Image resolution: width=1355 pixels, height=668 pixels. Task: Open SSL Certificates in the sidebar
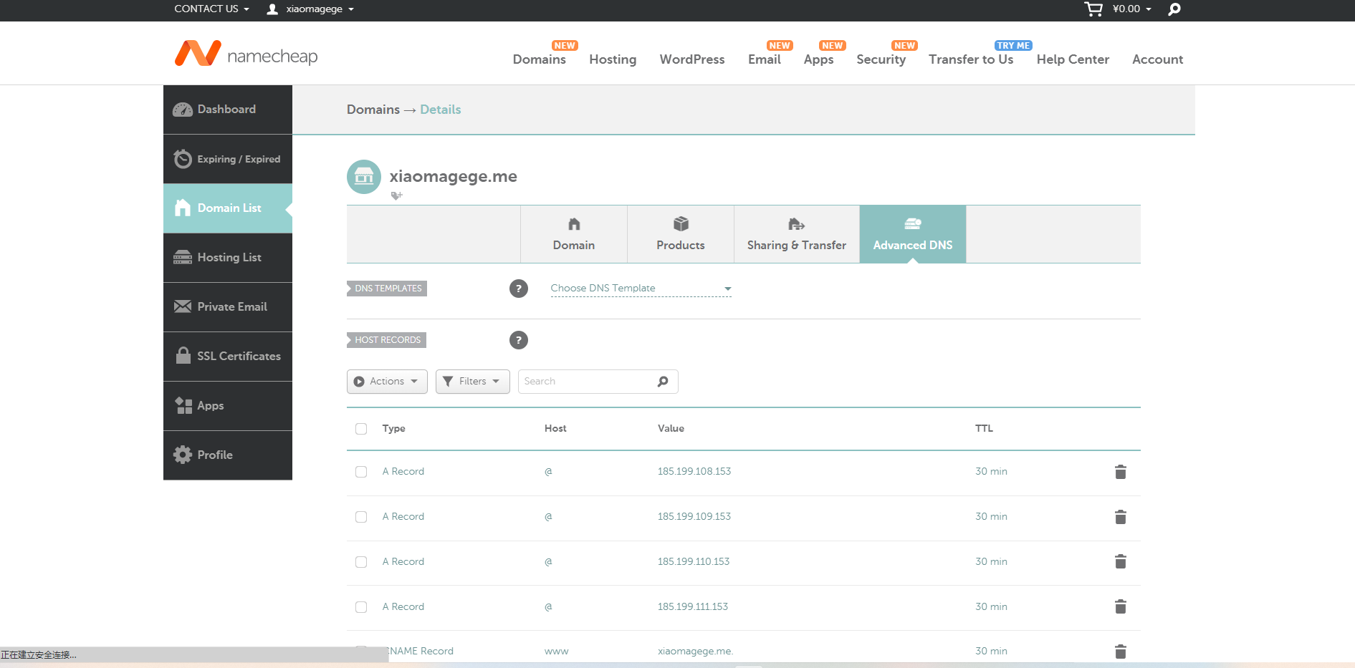coord(228,357)
